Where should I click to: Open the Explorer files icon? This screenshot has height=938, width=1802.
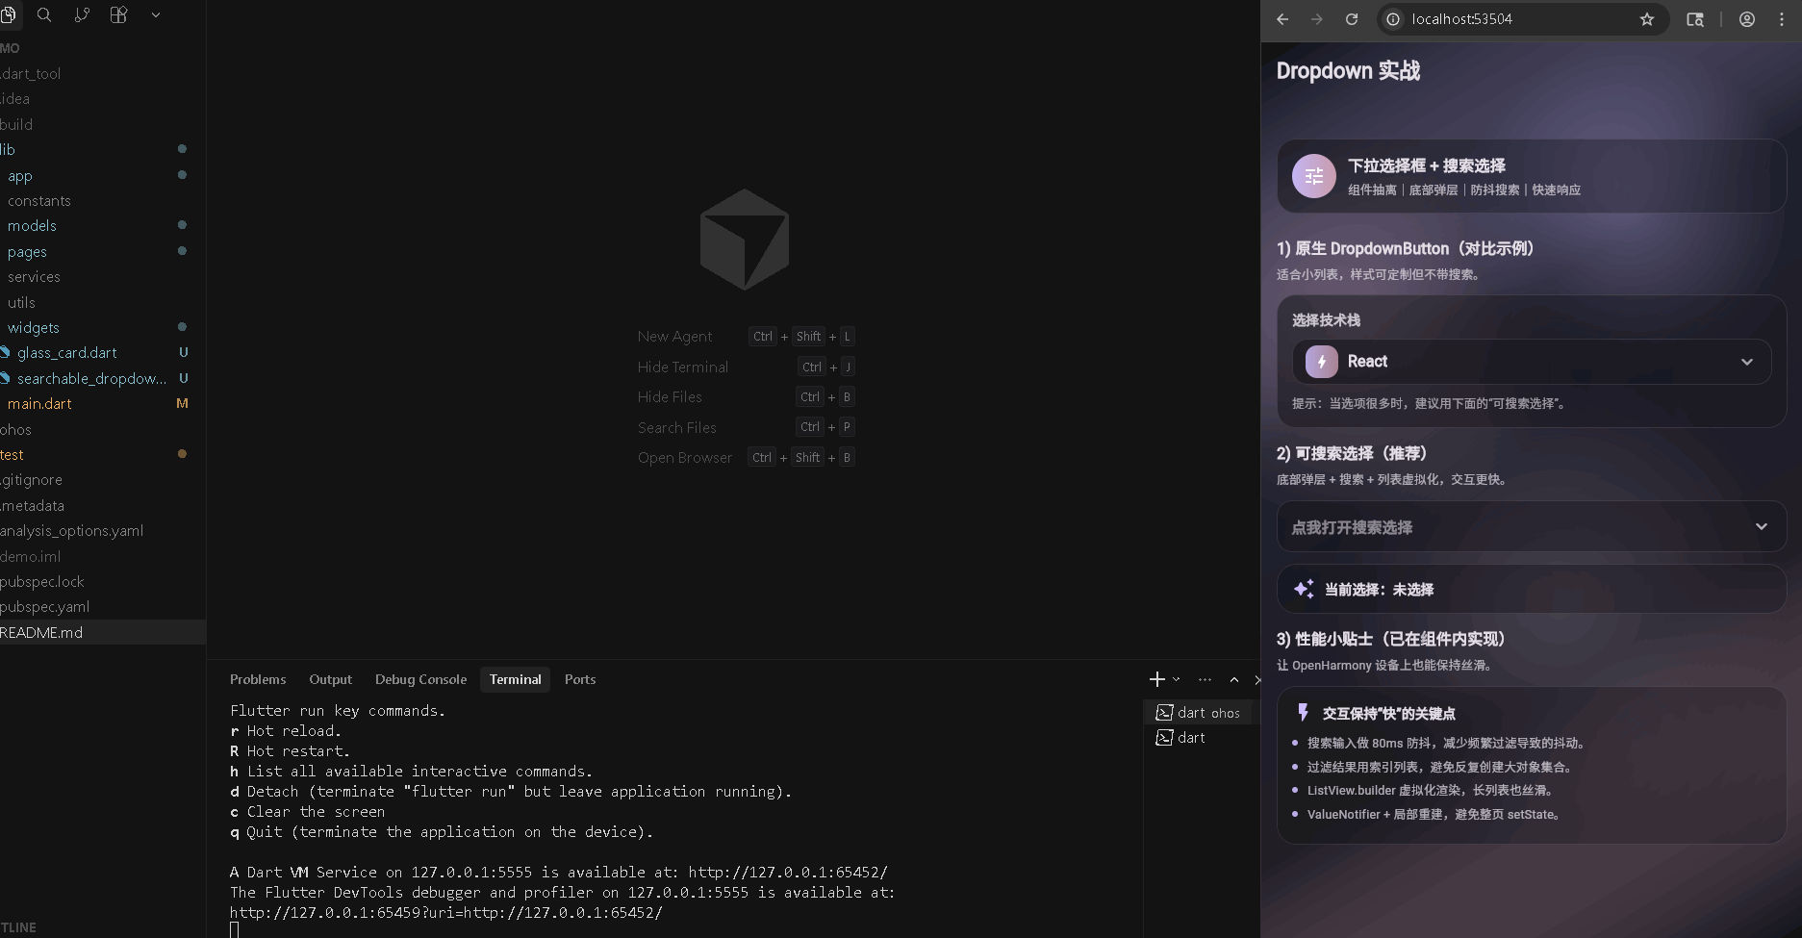8,14
